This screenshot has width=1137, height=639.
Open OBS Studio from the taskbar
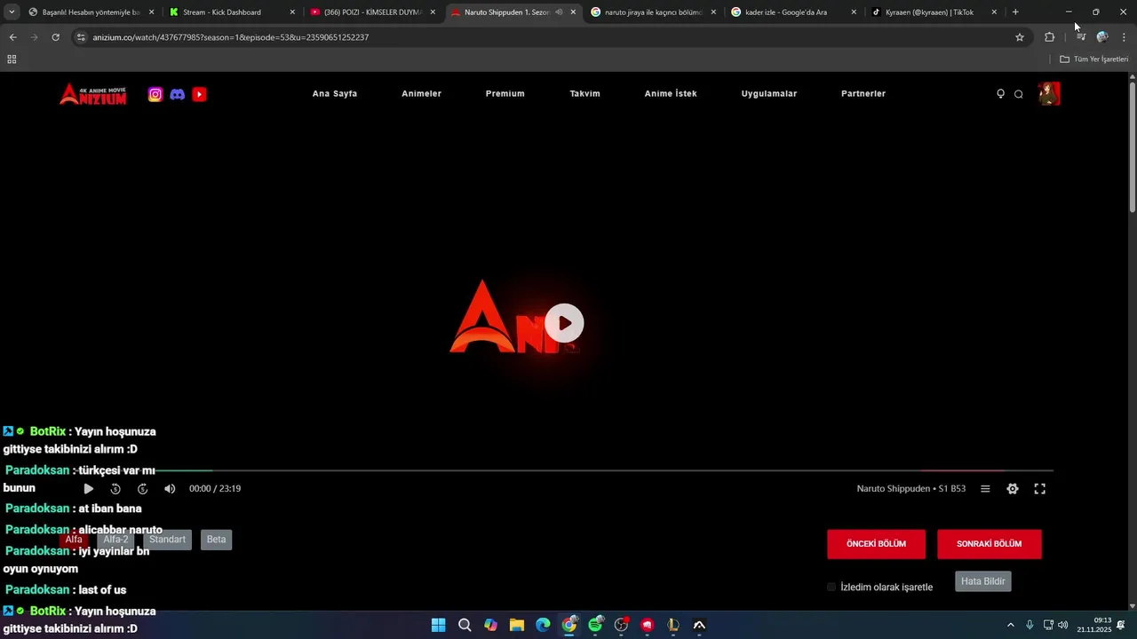coord(621,626)
